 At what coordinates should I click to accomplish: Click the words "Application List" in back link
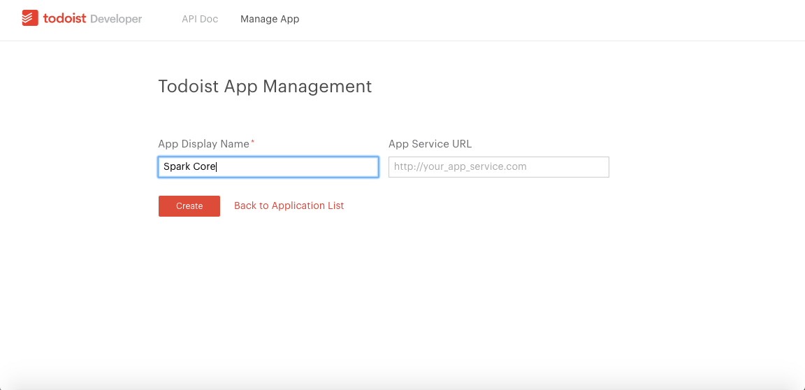[307, 205]
